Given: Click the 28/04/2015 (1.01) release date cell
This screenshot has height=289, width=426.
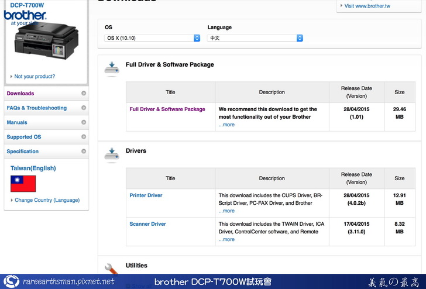Looking at the screenshot, I should 356,117.
